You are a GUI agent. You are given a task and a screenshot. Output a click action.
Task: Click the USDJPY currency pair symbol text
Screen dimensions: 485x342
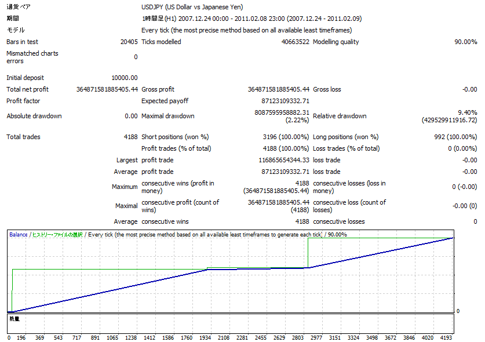tap(154, 7)
